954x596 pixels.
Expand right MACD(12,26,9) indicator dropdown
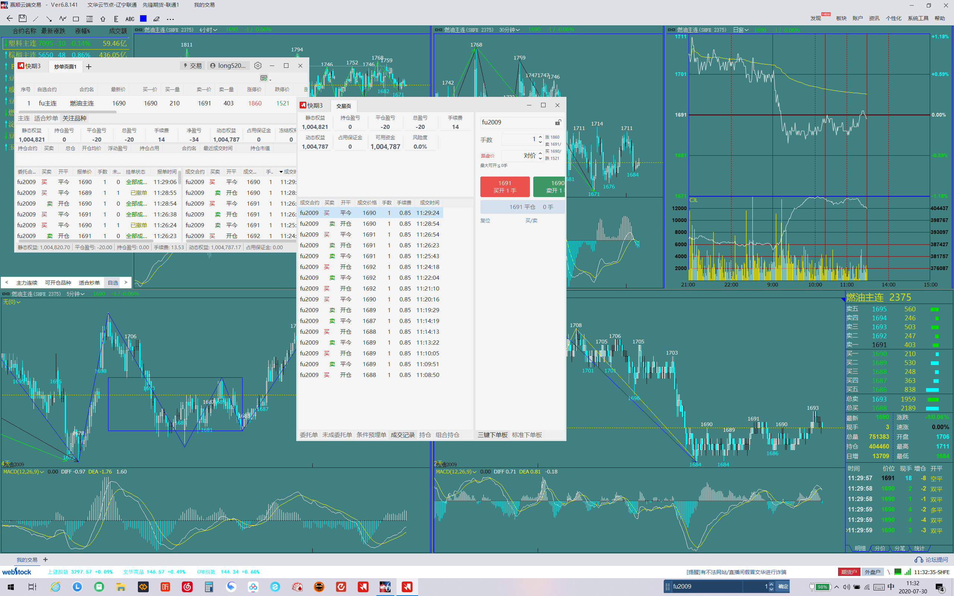point(456,472)
